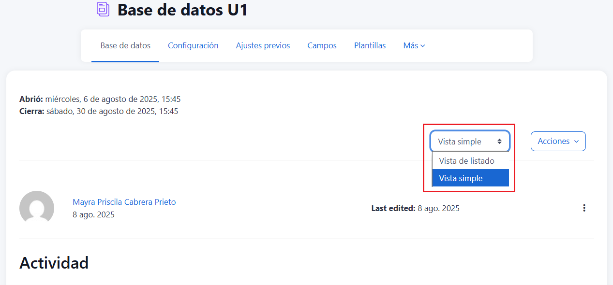Viewport: 613px width, 285px height.
Task: Open Mayra Priscila Cabrera Prieto's profile link
Action: 124,202
